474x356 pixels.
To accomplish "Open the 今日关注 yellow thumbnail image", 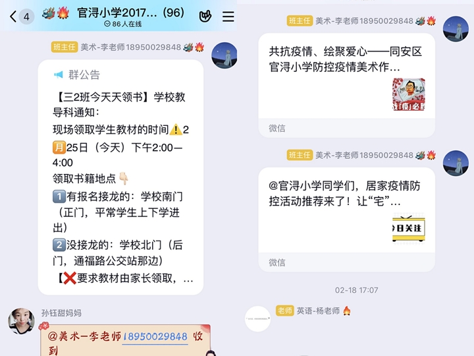I will click(409, 228).
